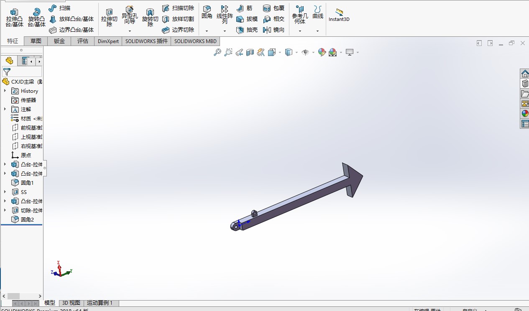Select the 旋转切除 revolved cut tool
Image resolution: width=529 pixels, height=311 pixels.
pyautogui.click(x=150, y=17)
